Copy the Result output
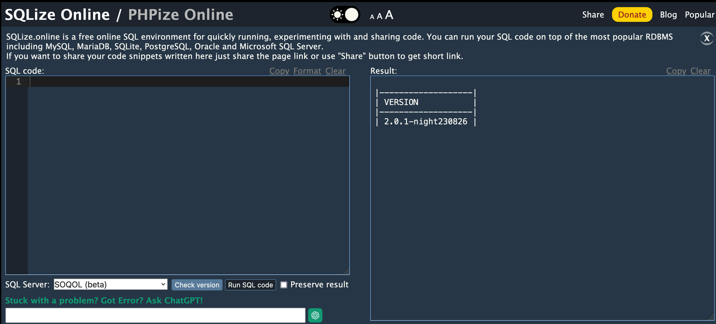 tap(676, 71)
